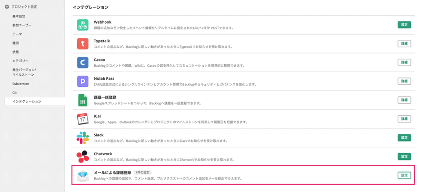
Task: Click the gear icon beside プロジェクト設定
Action: [7, 7]
